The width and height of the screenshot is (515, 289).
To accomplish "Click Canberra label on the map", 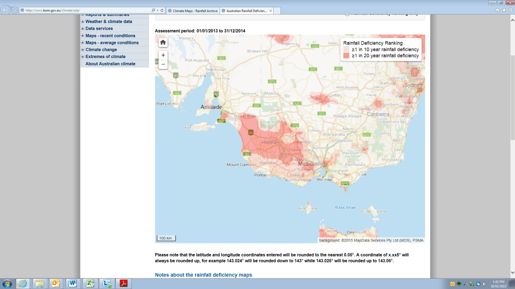I will tap(378, 114).
